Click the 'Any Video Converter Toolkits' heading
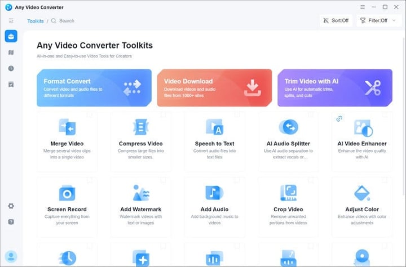This screenshot has width=406, height=267. coord(95,46)
